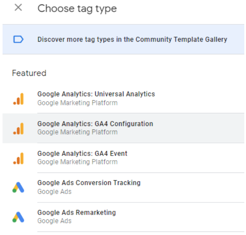Click Google Ads subtitle under Conversion Tracking
The height and width of the screenshot is (235, 246).
(x=54, y=192)
